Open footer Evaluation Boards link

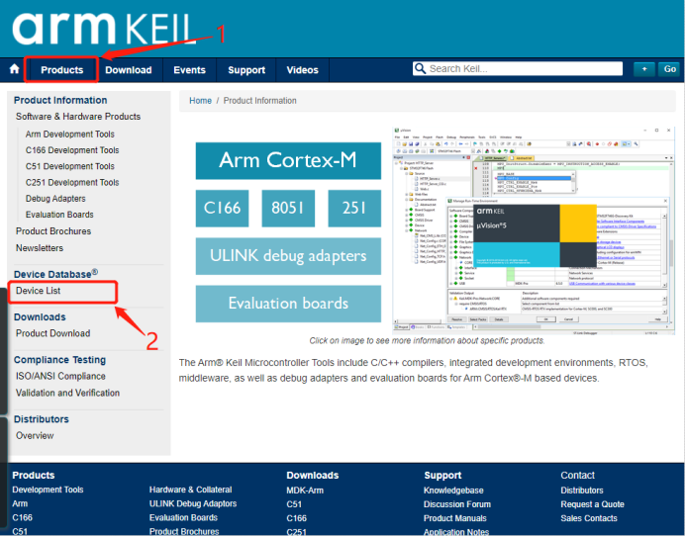point(183,517)
